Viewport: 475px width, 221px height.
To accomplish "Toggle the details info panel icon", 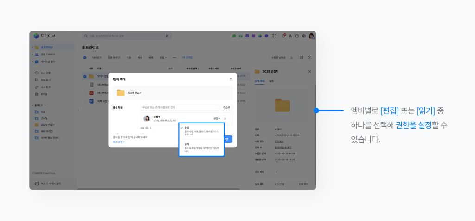I will coord(309,58).
